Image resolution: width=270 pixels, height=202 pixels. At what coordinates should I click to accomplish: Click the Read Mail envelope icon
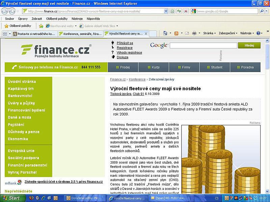(187, 33)
